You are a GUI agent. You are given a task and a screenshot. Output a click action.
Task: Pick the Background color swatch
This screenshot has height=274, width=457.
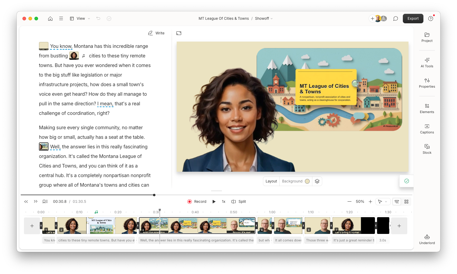point(307,181)
